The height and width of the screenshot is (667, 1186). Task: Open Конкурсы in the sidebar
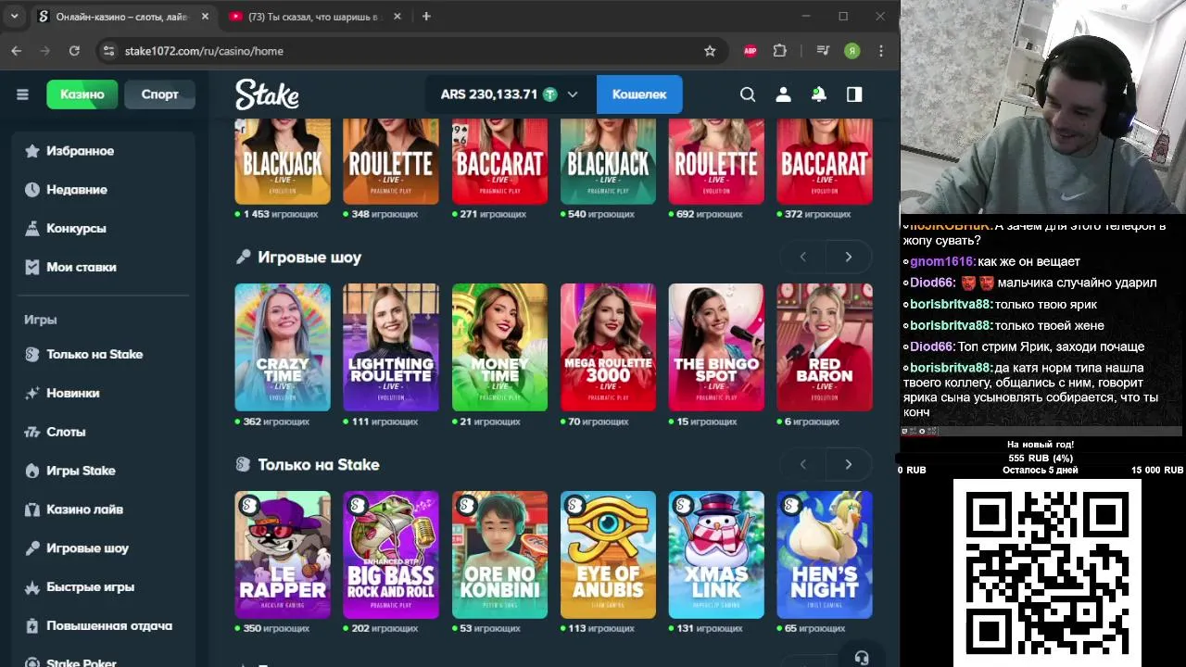pyautogui.click(x=104, y=228)
